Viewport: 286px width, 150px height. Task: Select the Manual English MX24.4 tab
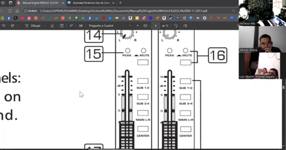point(41,3)
